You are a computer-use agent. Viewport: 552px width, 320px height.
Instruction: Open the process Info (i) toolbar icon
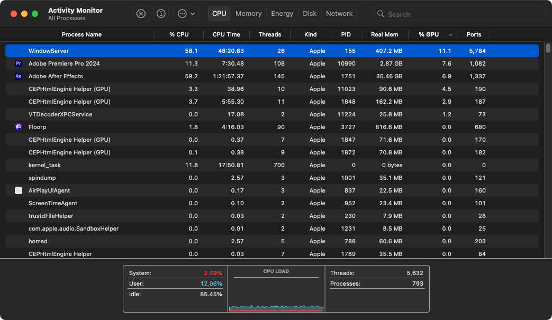point(161,14)
